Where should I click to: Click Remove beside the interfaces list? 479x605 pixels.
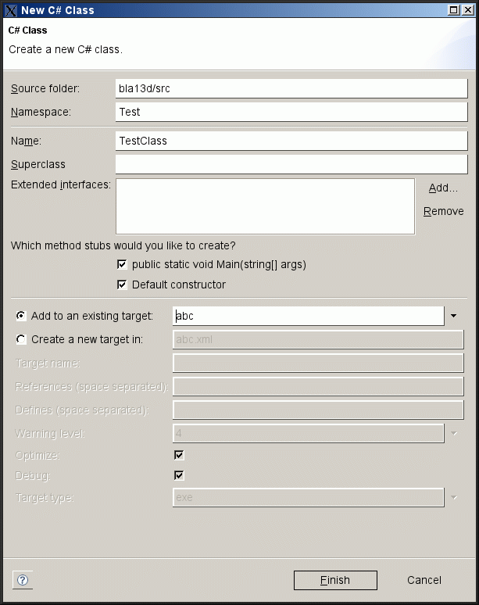[443, 211]
